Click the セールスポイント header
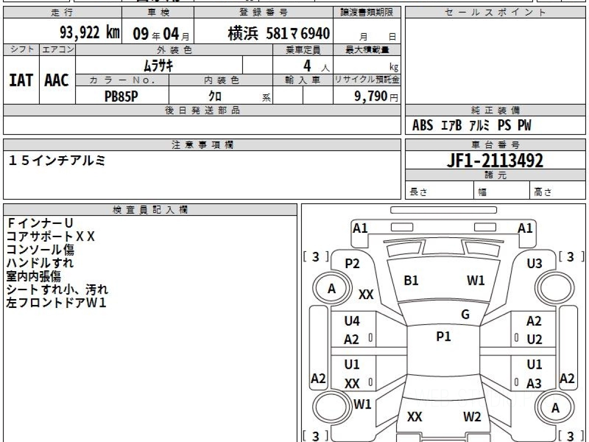589x442 pixels. click(x=496, y=13)
